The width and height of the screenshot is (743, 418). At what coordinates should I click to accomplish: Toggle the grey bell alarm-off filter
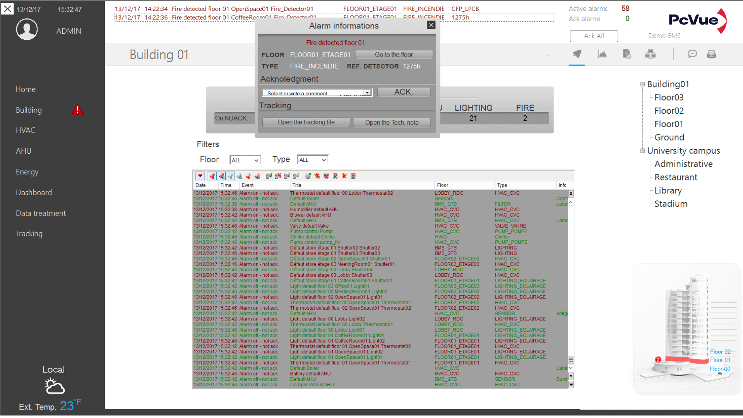point(231,176)
